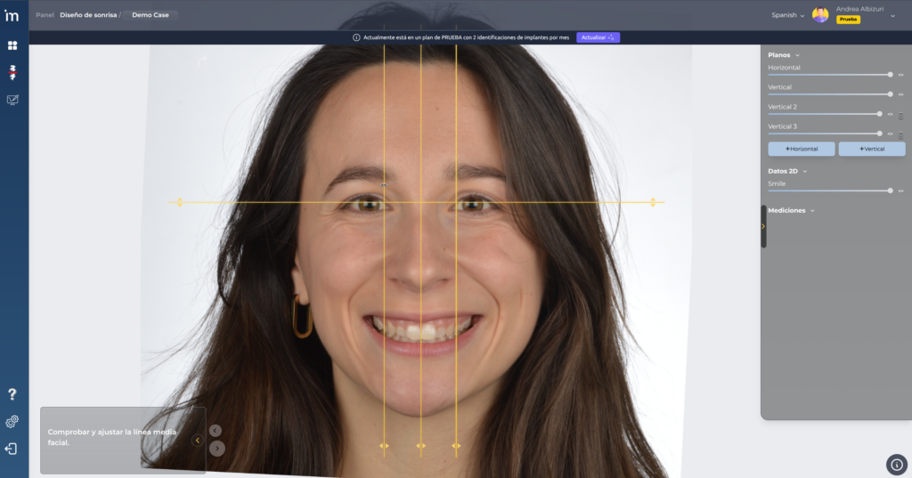Open the Spanish language dropdown
The image size is (912, 478).
pyautogui.click(x=787, y=15)
